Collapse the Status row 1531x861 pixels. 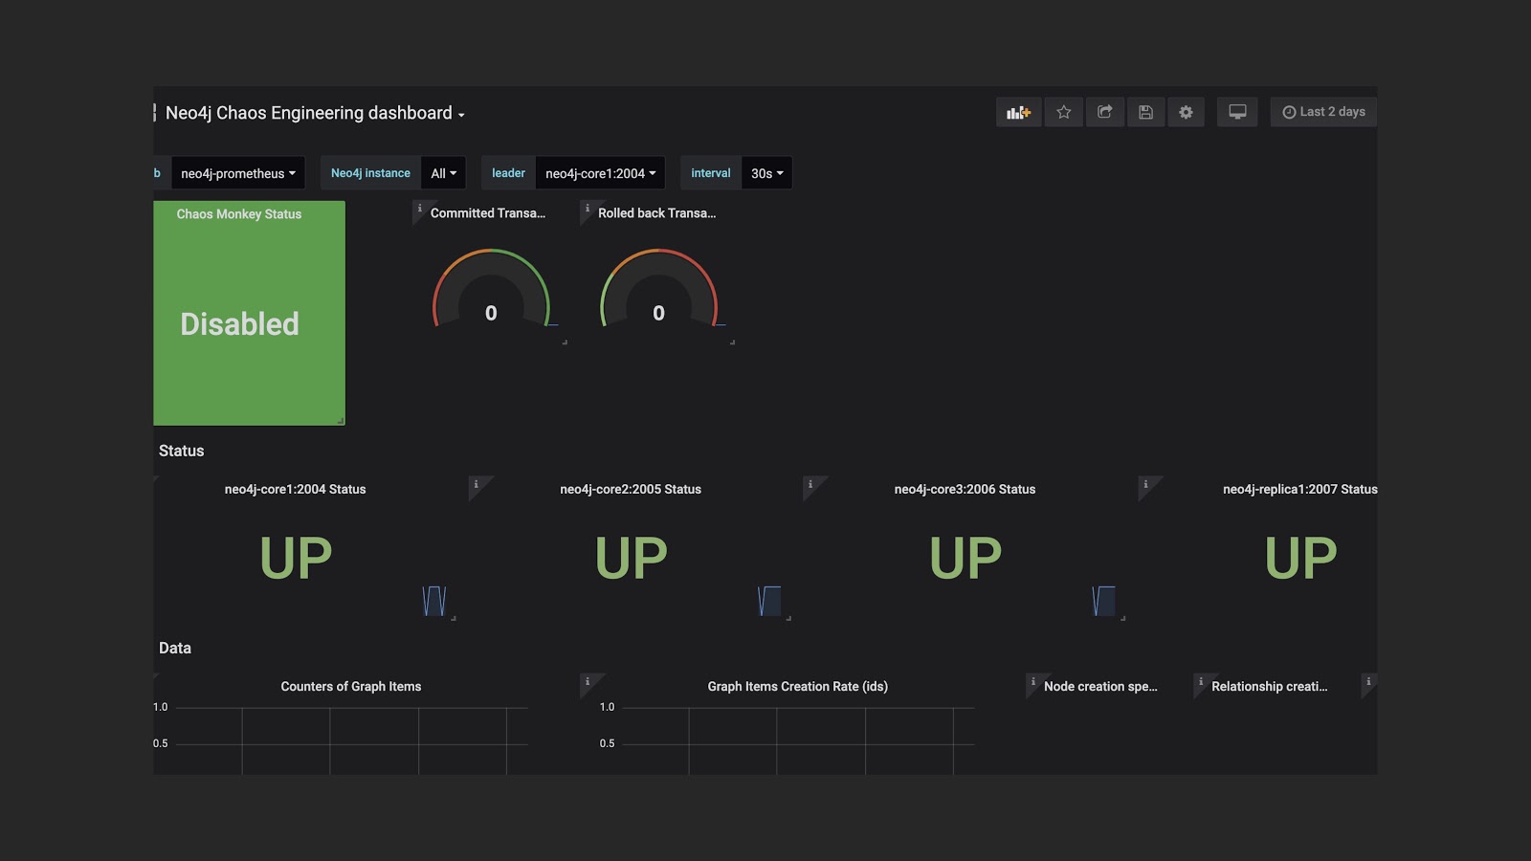(x=181, y=451)
